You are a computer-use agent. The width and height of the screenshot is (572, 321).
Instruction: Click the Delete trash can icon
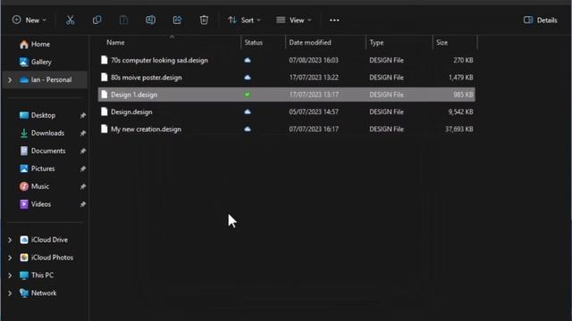tap(204, 20)
